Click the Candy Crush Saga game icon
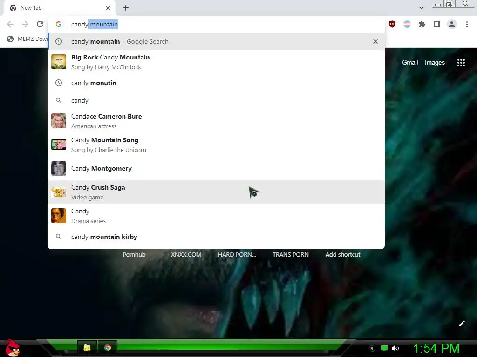477x357 pixels. (x=59, y=192)
